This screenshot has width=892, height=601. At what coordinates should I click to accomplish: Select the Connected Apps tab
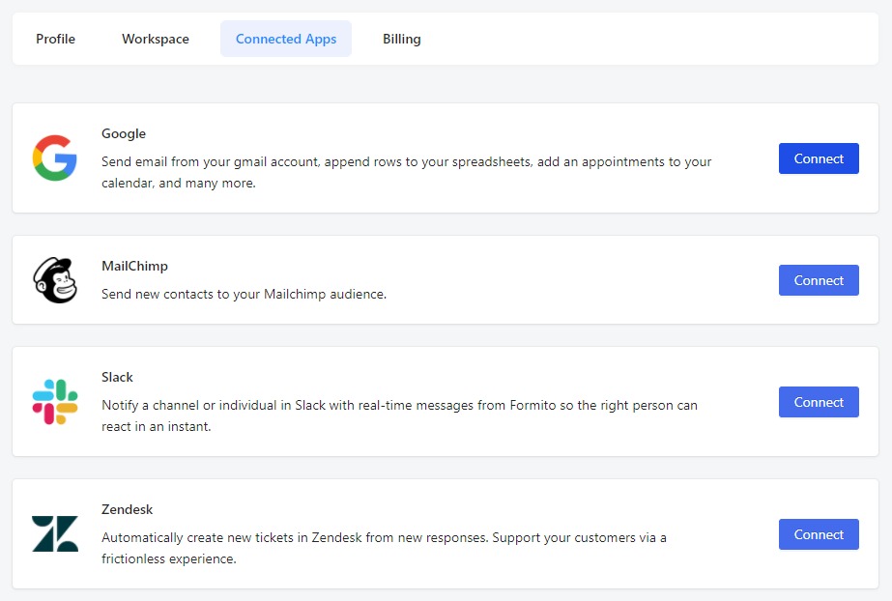click(x=285, y=39)
